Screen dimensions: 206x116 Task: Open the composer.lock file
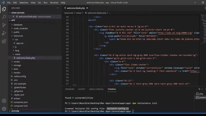click(21, 106)
